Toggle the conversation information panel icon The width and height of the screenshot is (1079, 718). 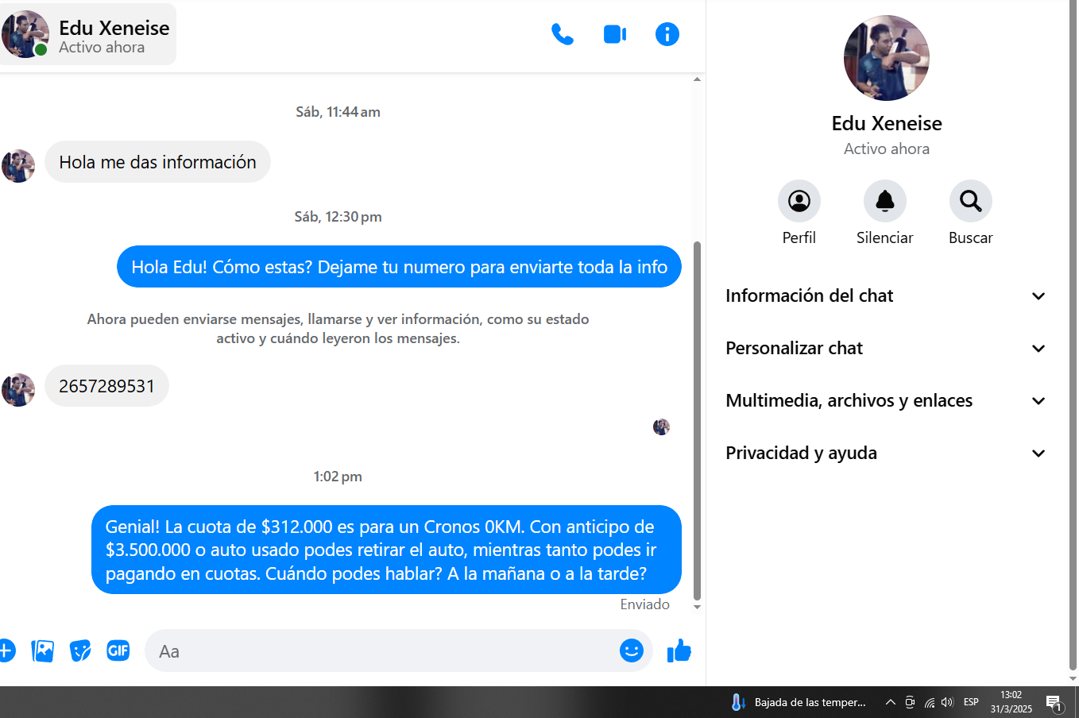coord(667,34)
